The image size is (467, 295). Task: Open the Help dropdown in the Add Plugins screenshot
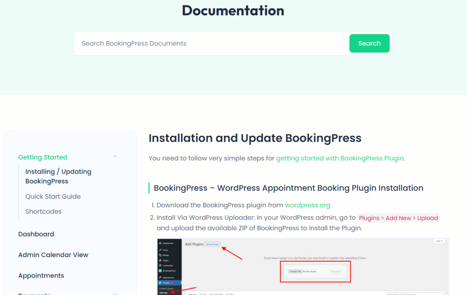439,241
